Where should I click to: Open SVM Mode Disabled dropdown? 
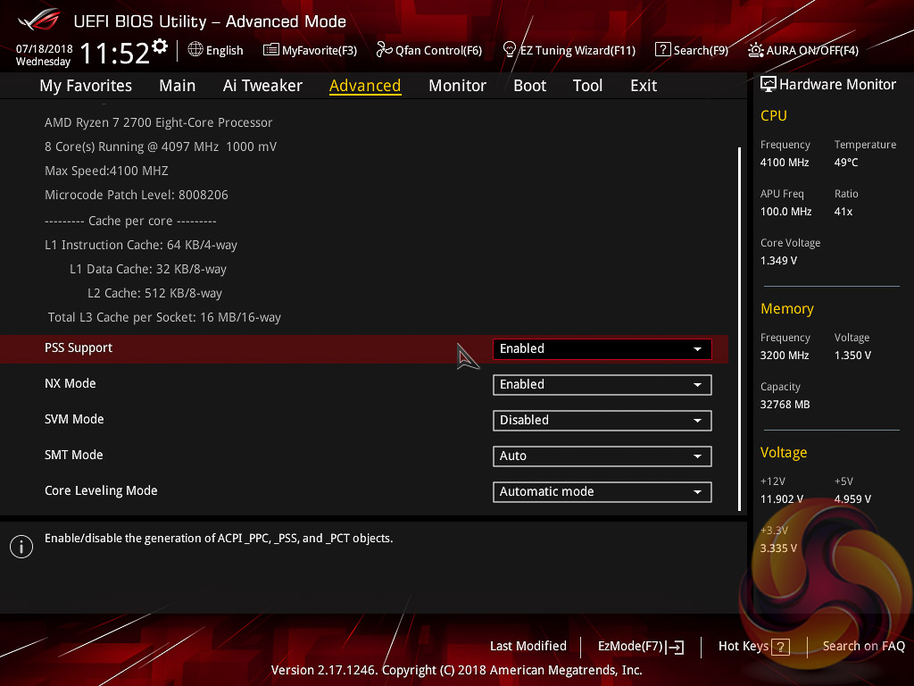pyautogui.click(x=602, y=420)
